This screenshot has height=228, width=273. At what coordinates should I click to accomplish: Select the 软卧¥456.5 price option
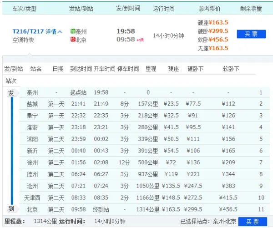coord(213,40)
